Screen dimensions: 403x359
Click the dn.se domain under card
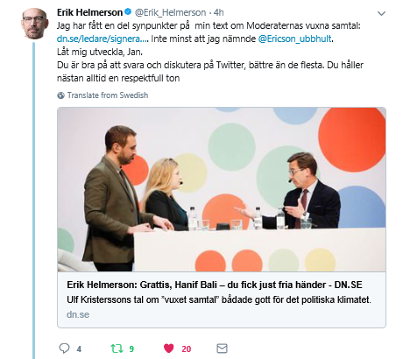78,314
